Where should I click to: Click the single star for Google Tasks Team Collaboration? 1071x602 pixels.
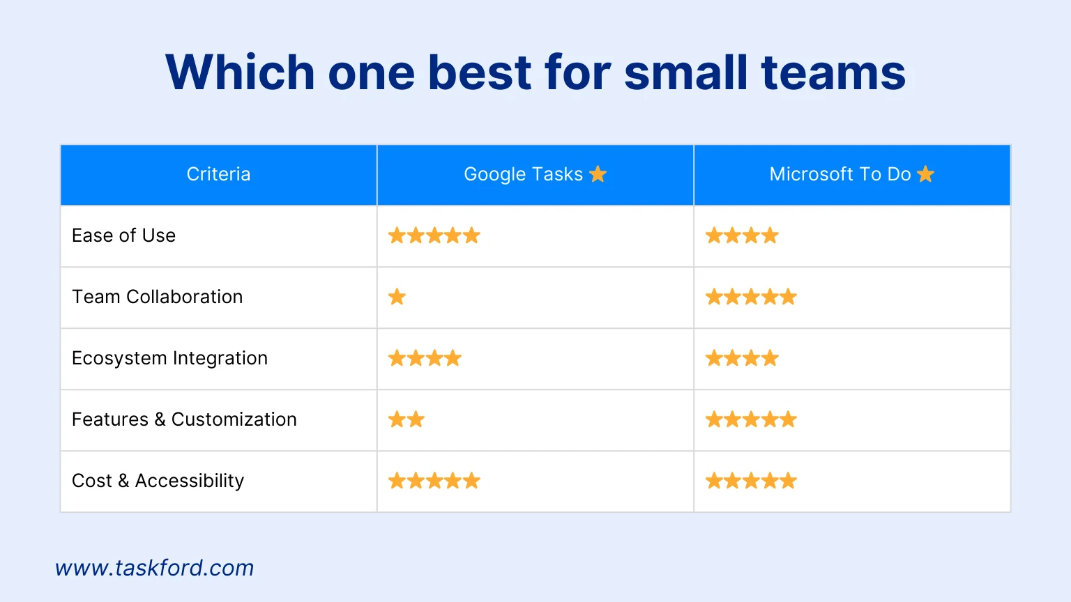click(x=397, y=297)
